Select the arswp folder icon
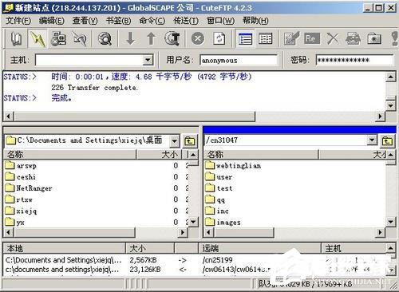 (x=10, y=165)
